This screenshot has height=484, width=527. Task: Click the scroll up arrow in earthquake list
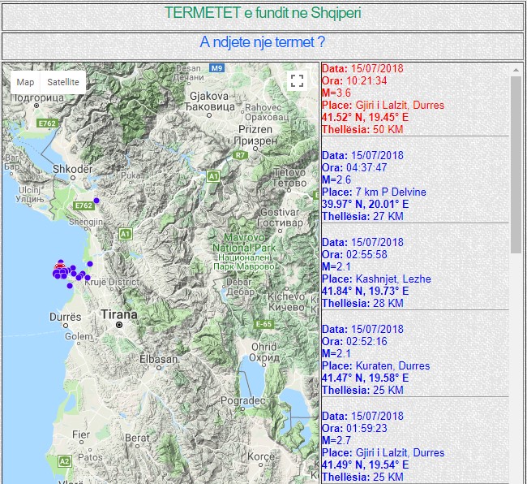point(516,71)
